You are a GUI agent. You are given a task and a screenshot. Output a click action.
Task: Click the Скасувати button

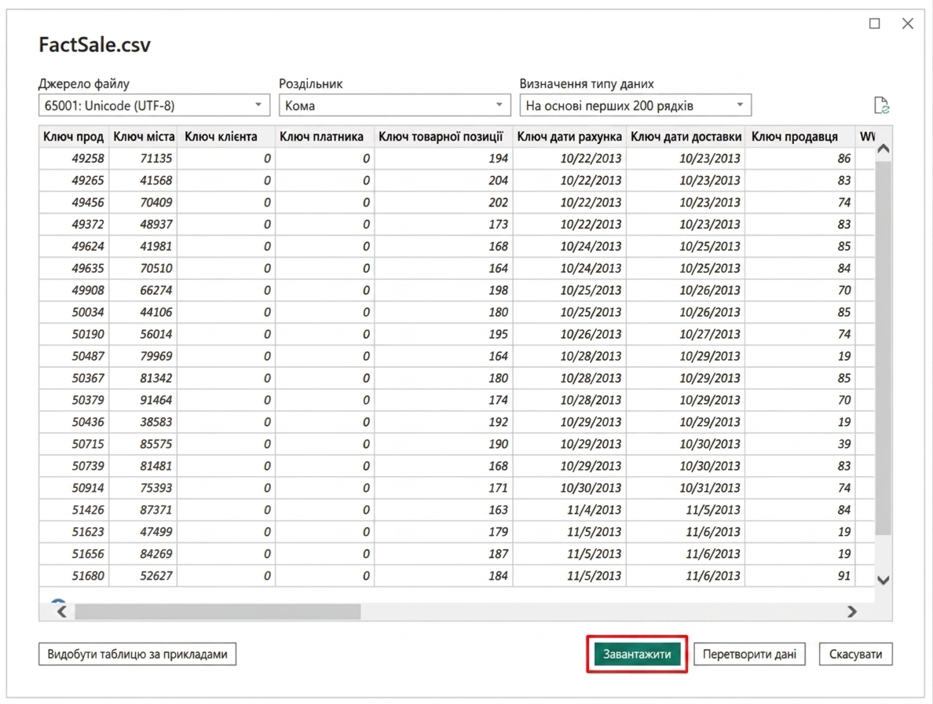[856, 654]
